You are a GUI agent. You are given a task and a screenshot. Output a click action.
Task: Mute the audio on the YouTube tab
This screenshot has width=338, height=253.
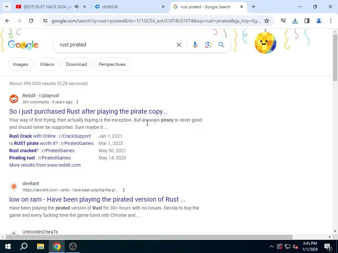pyautogui.click(x=77, y=7)
